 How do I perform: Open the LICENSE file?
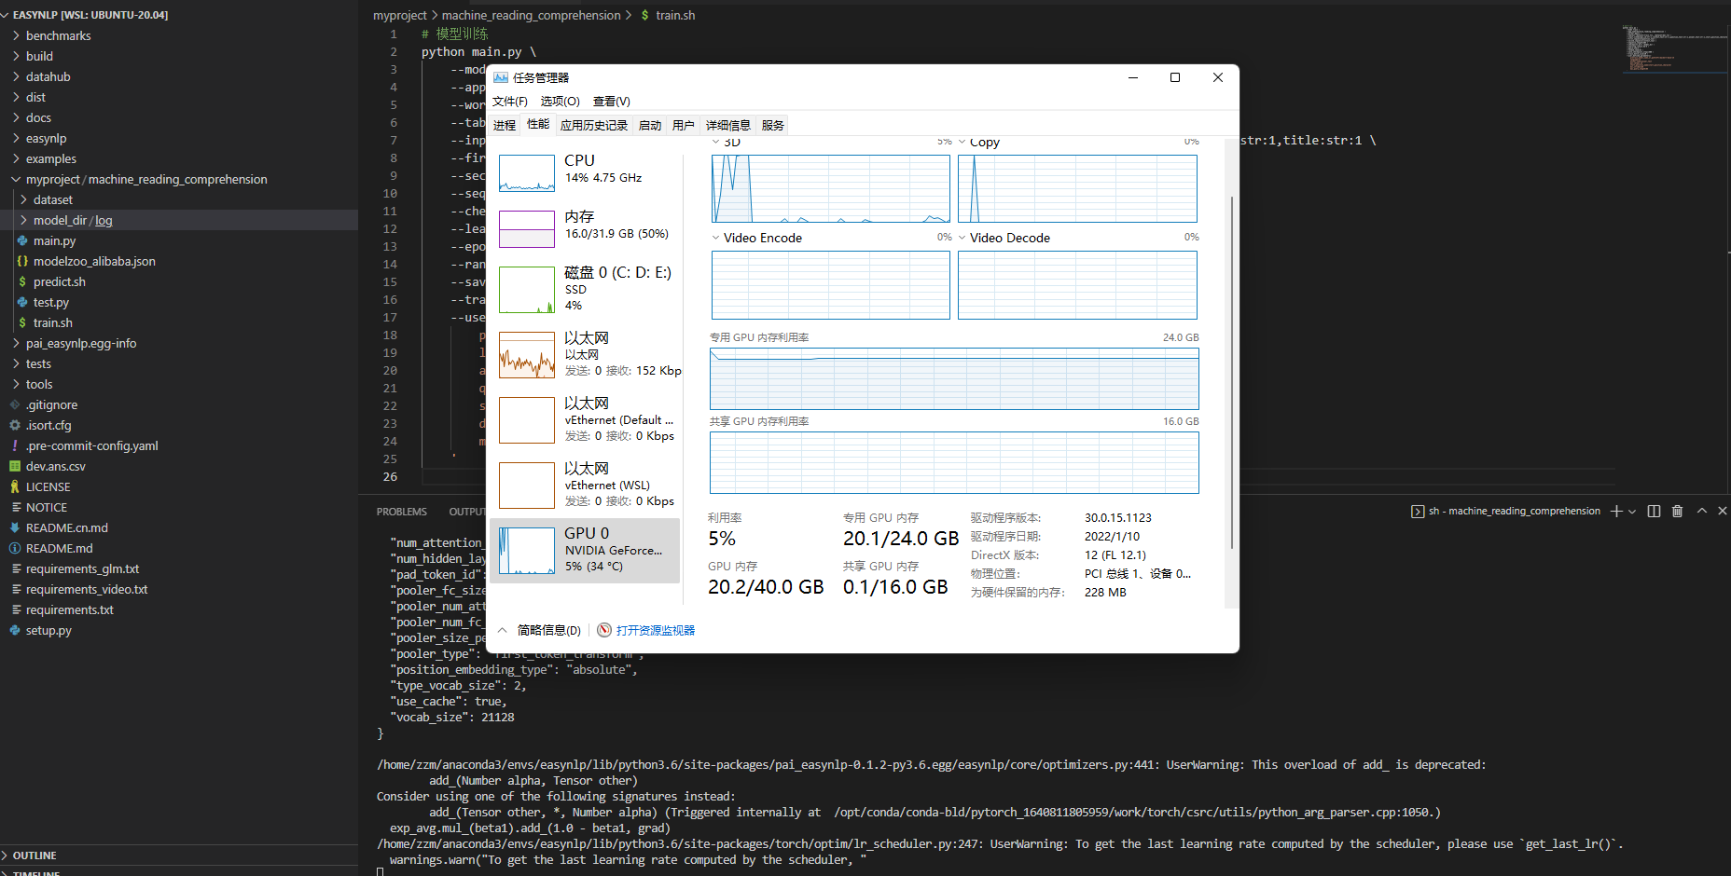click(x=179, y=486)
